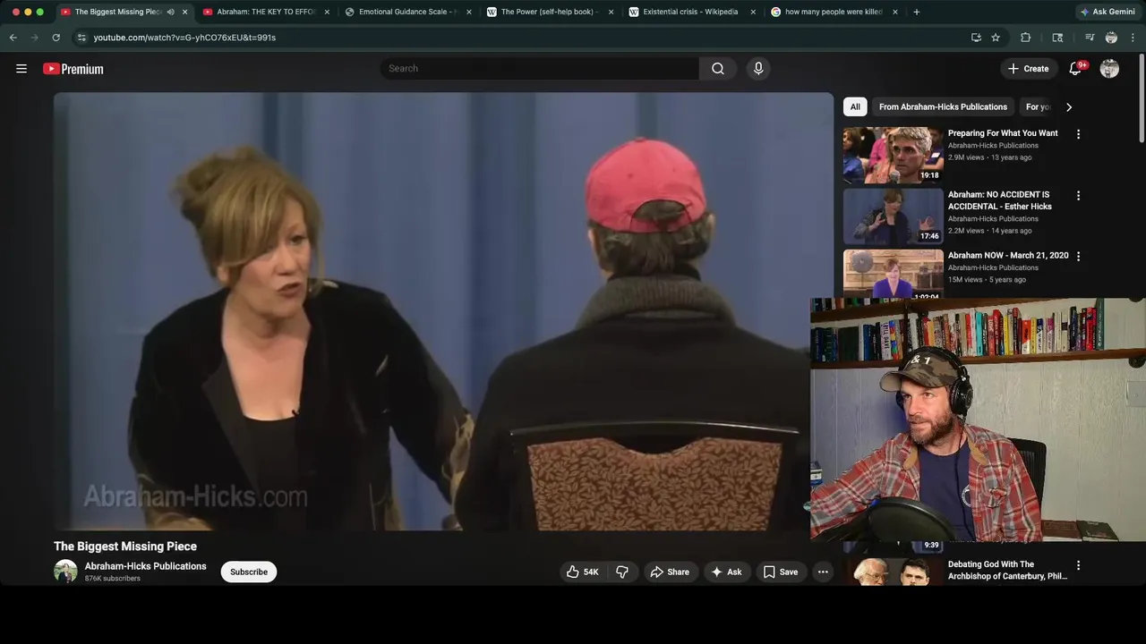Viewport: 1146px width, 644px height.
Task: Bookmark this page with star icon
Action: [x=996, y=38]
